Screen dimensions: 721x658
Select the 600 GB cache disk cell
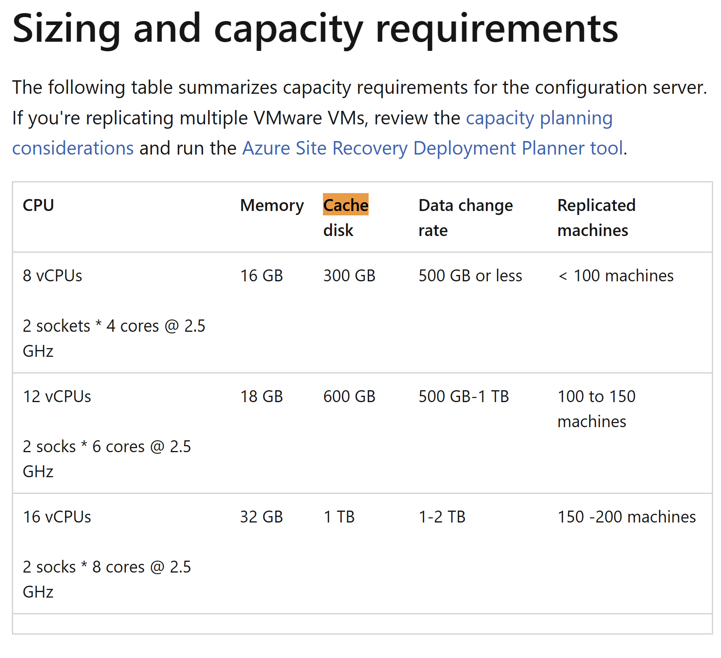tap(349, 397)
